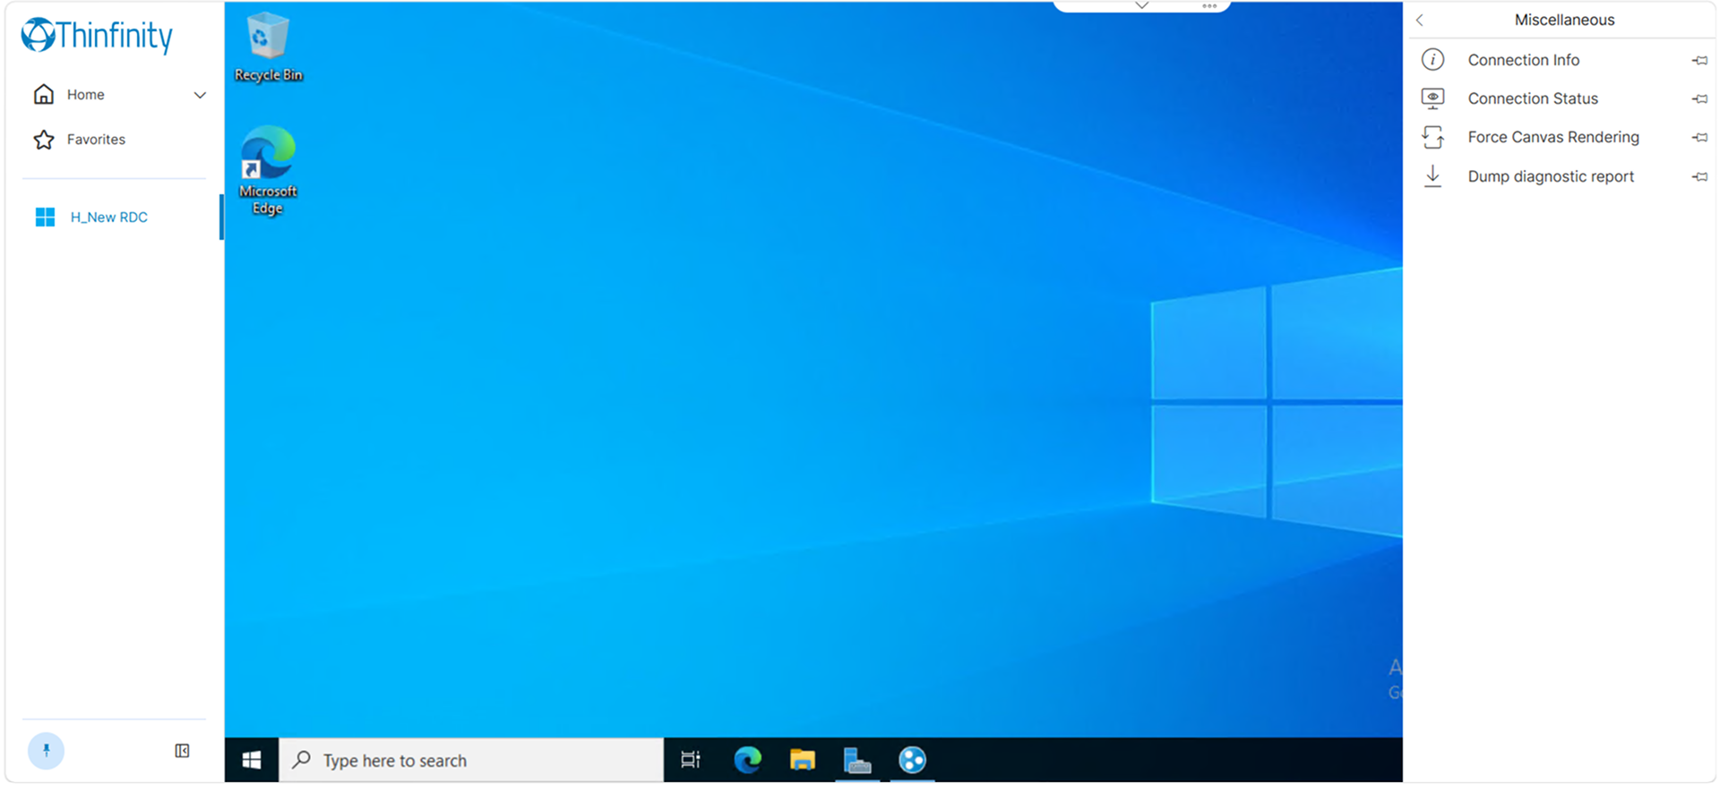Open the Windows Start menu
Screen dimensions: 1720x785
point(252,760)
